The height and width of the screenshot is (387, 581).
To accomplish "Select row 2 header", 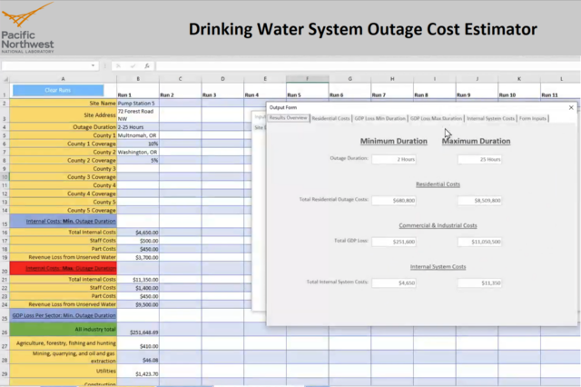I will 5,103.
